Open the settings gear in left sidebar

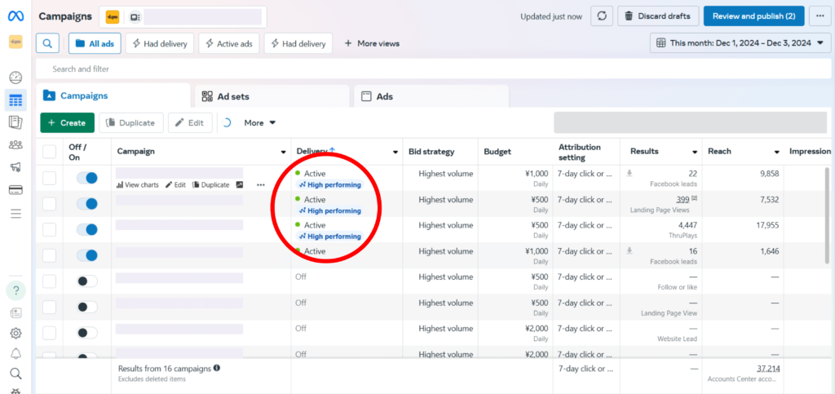tap(15, 333)
